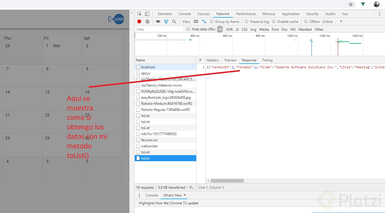Select the css?family=Material+Icons request
The width and height of the screenshot is (385, 213).
pyautogui.click(x=166, y=85)
